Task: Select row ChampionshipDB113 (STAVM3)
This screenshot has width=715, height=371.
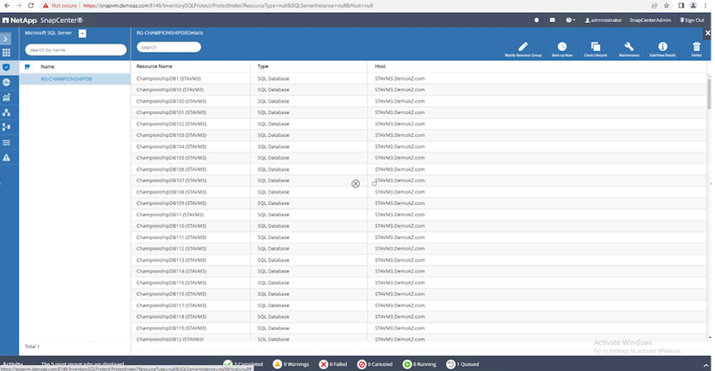Action: click(x=419, y=260)
